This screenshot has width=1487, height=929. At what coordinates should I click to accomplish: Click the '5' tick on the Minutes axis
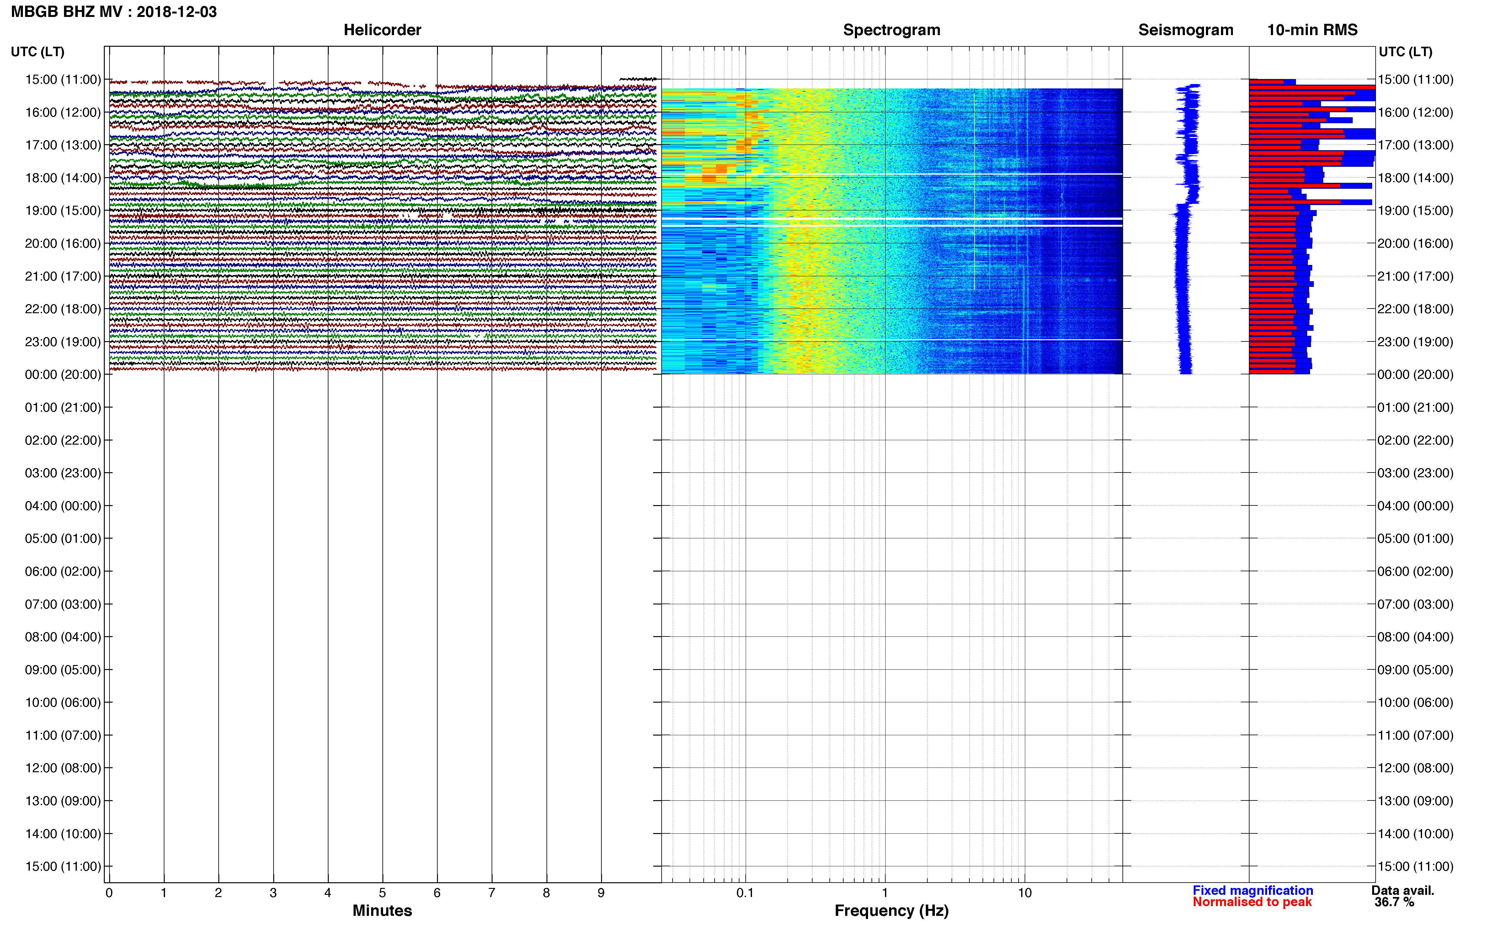point(382,893)
